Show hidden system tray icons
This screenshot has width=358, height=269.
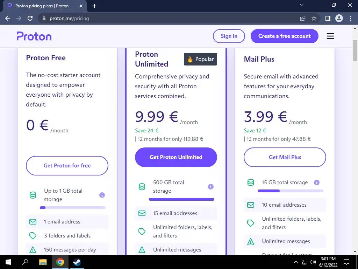[296, 262]
